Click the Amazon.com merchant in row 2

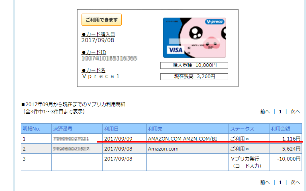(x=163, y=149)
